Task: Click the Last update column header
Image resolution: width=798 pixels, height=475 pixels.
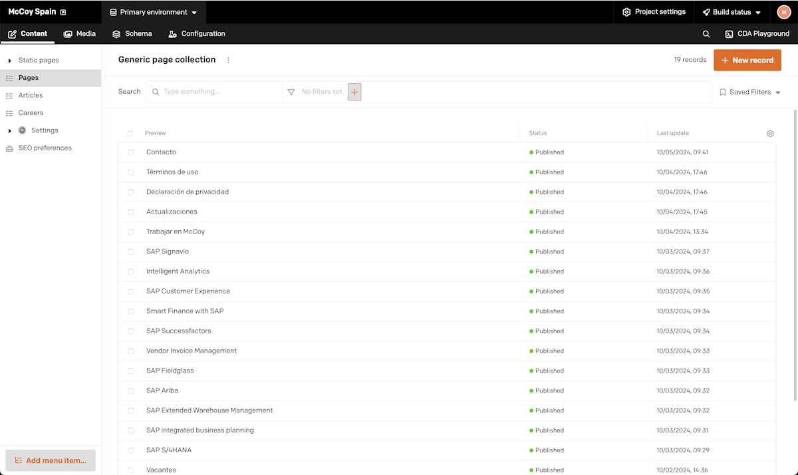Action: pyautogui.click(x=673, y=133)
